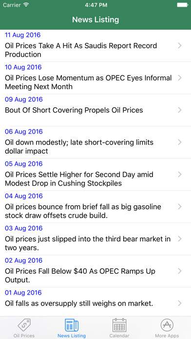This screenshot has width=191, height=339.
Task: Open 'Oil down modestly' news article
Action: tap(95, 142)
